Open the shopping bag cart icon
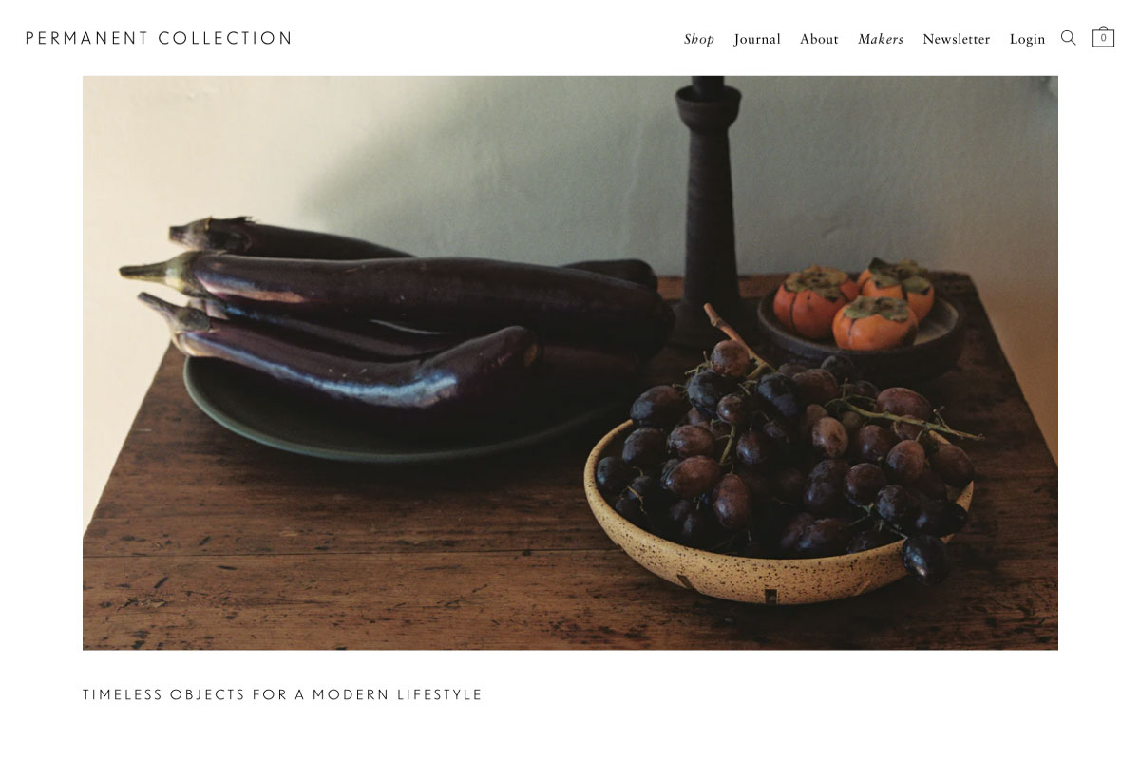 (x=1103, y=37)
